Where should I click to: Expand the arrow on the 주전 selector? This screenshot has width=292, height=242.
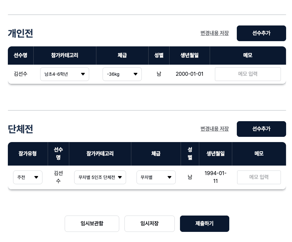36,177
